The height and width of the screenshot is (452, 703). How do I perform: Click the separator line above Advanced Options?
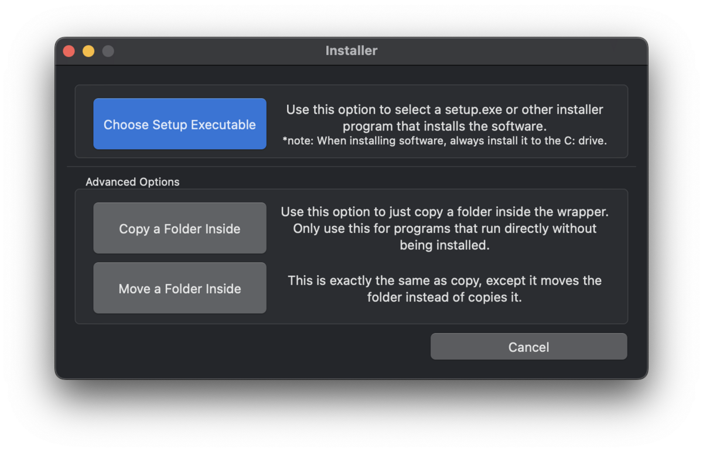point(351,167)
